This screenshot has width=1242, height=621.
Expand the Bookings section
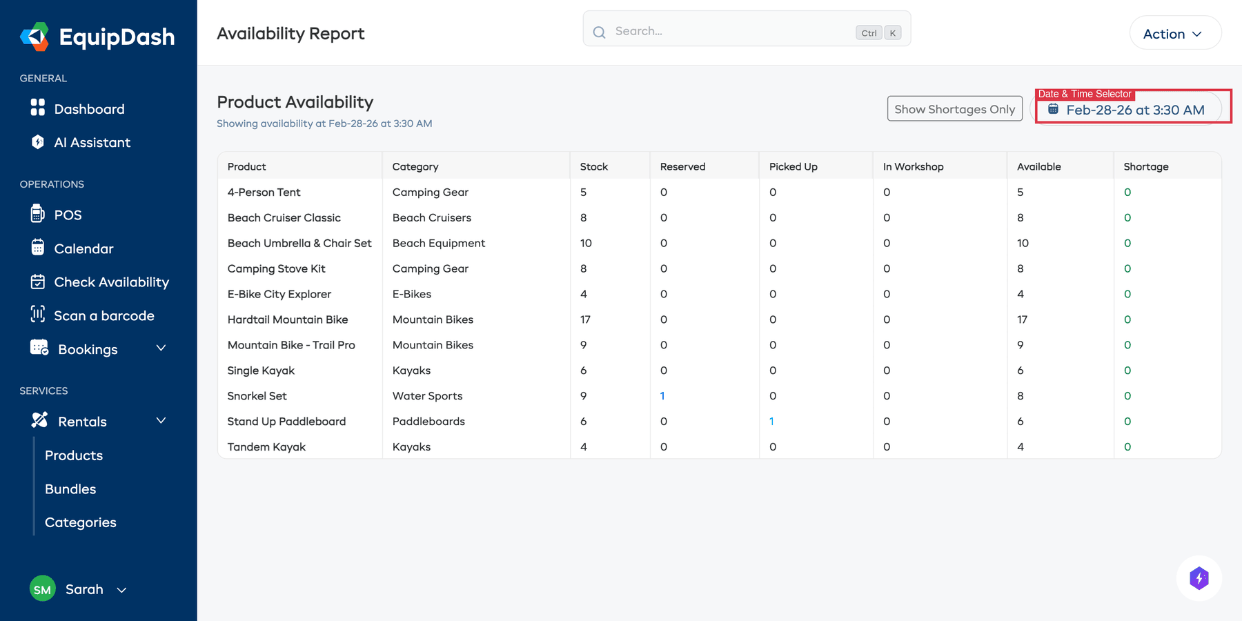point(88,349)
